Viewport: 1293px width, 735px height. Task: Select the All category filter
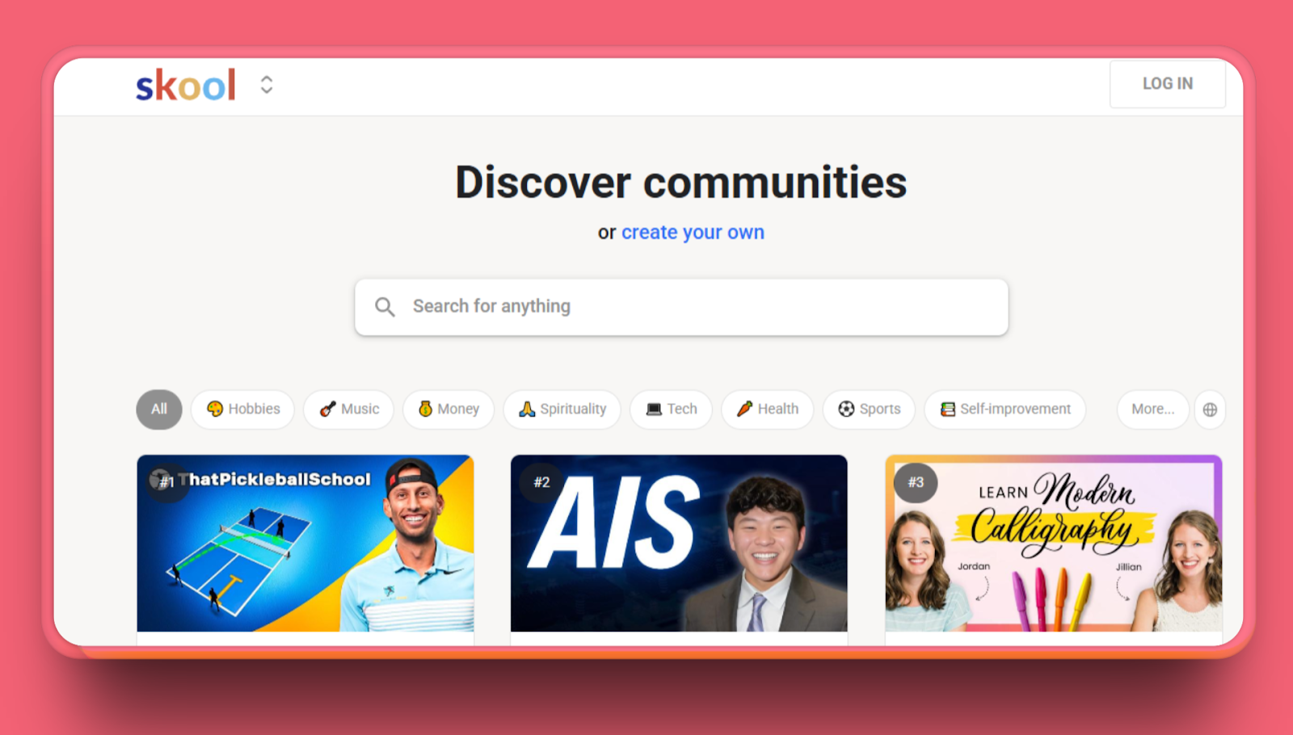pos(159,409)
